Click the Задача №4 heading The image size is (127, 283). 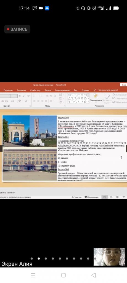(63, 117)
